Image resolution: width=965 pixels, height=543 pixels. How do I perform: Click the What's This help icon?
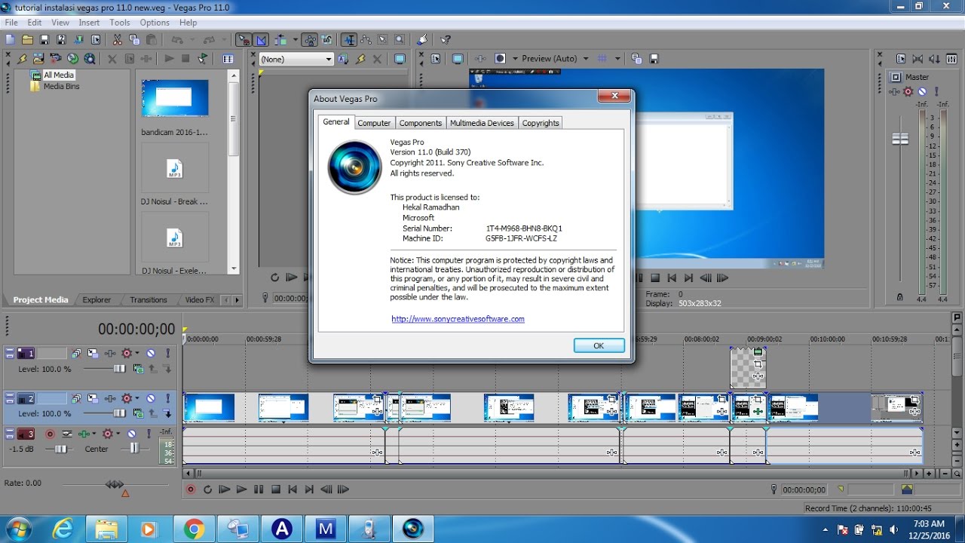click(446, 39)
